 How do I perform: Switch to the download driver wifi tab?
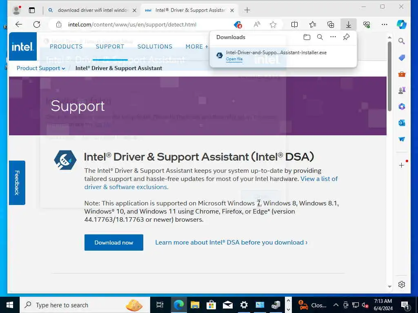point(93,10)
